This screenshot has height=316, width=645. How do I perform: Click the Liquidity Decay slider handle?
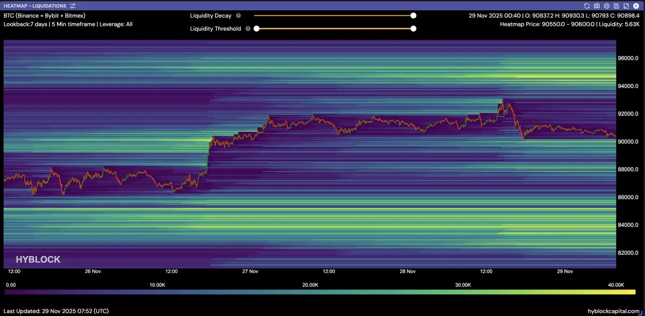tap(413, 16)
